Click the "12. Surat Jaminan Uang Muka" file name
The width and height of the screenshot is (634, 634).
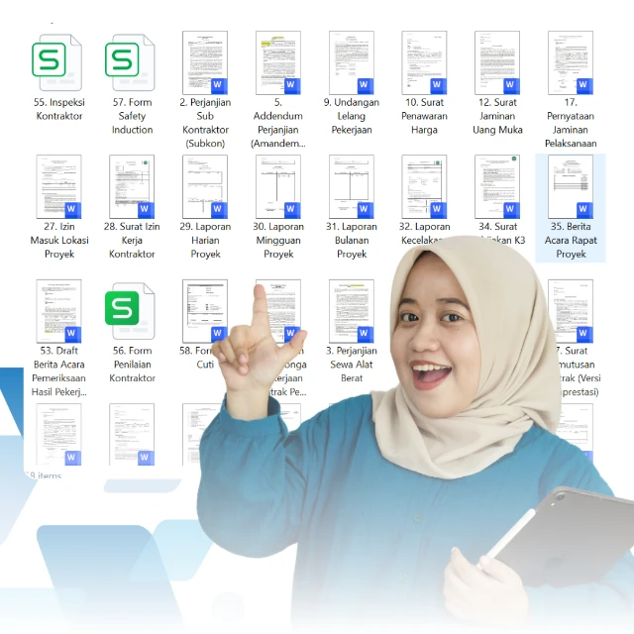tap(497, 116)
